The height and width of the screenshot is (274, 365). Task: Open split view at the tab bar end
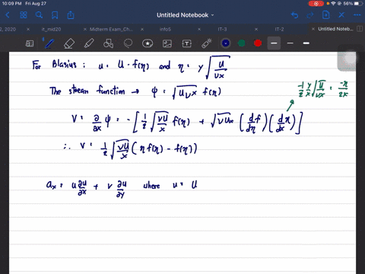pyautogui.click(x=360, y=29)
